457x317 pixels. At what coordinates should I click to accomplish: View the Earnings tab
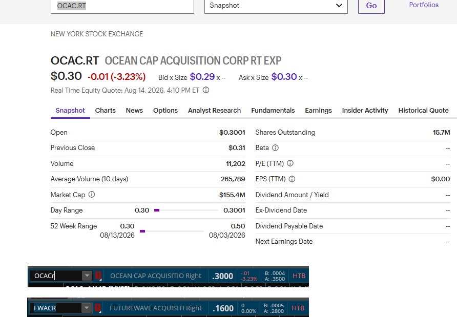tap(318, 111)
